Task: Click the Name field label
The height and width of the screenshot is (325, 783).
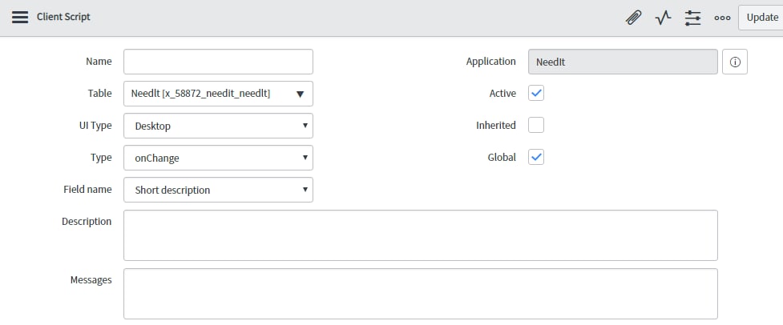Action: tap(99, 62)
